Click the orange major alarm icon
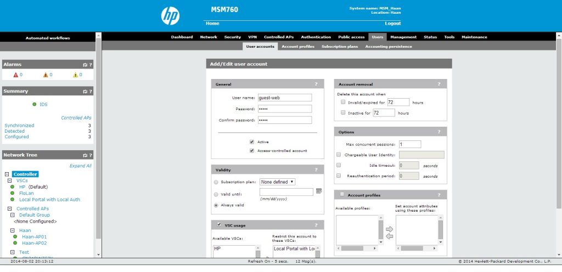 (46, 75)
